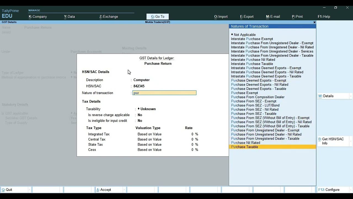Select Purchase Deemed Exports - Nil Rated

[x=272, y=85]
